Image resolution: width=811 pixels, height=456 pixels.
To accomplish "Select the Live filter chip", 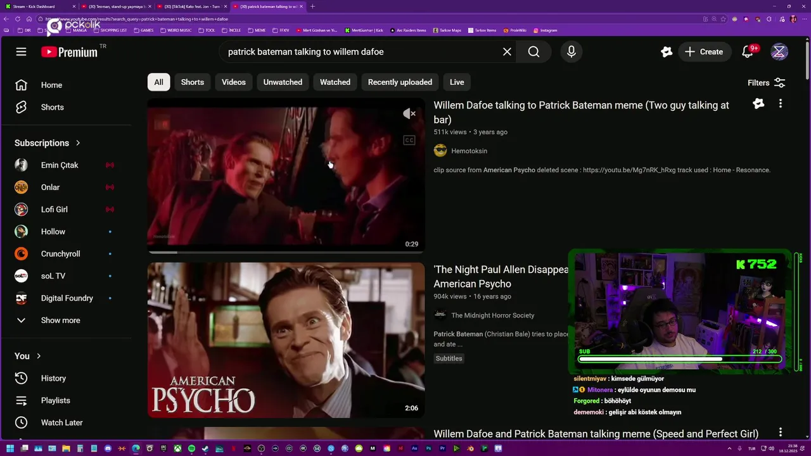I will 457,82.
